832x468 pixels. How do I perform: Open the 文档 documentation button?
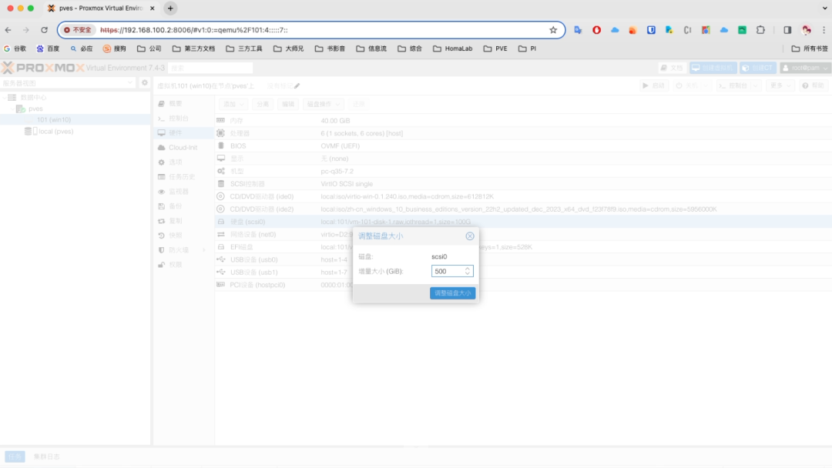point(672,68)
